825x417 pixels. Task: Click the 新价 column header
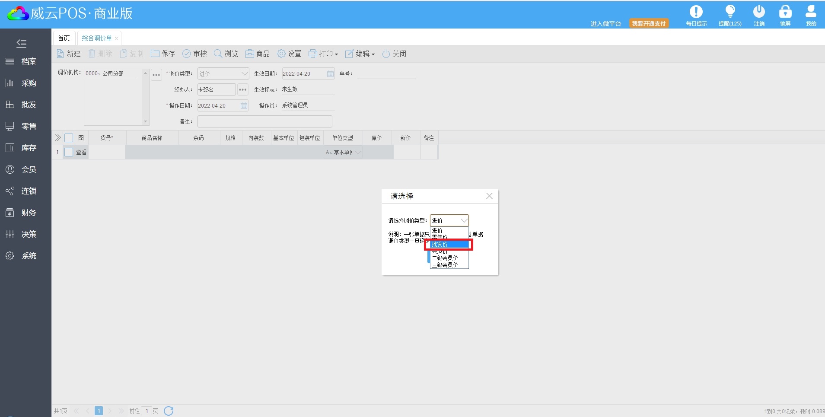click(405, 138)
